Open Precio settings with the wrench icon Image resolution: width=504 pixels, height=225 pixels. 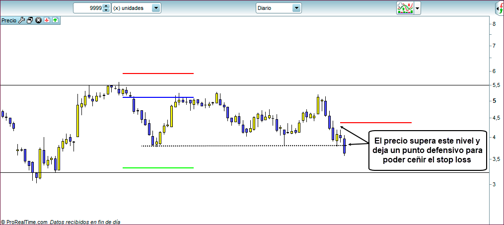(x=21, y=20)
